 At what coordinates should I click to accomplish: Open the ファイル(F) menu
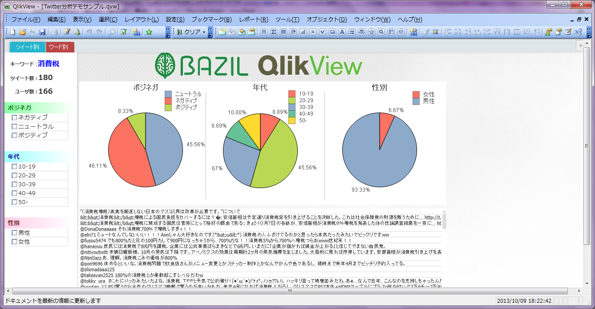26,20
